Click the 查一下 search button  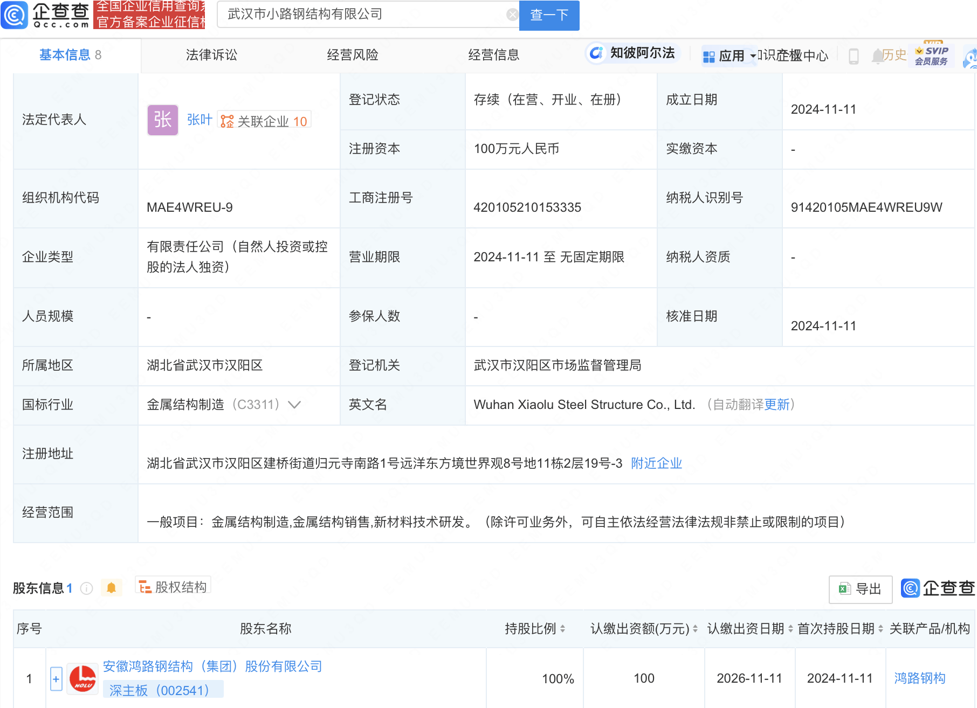point(549,15)
